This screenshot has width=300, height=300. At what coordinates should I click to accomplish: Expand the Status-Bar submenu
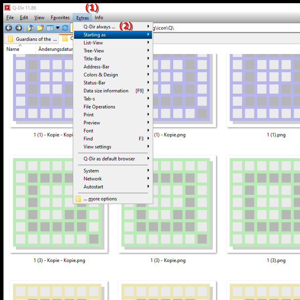point(113,83)
